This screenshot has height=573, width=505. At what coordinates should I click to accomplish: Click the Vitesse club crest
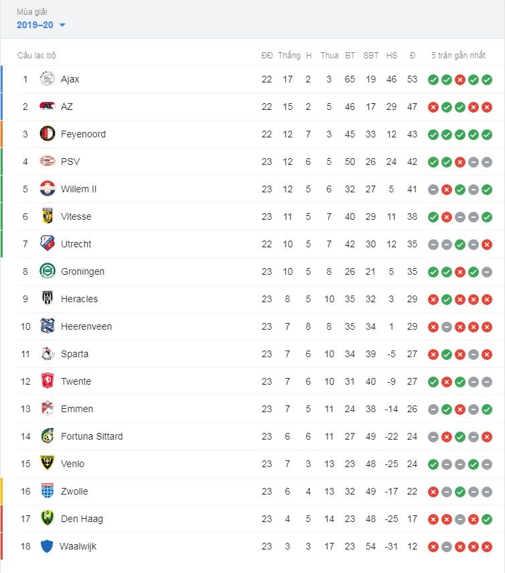(x=47, y=216)
